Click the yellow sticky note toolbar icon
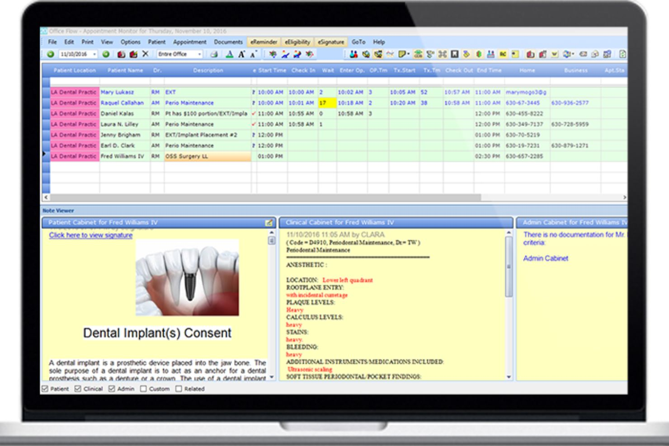Viewport: 669px width, 446px height. coord(402,54)
